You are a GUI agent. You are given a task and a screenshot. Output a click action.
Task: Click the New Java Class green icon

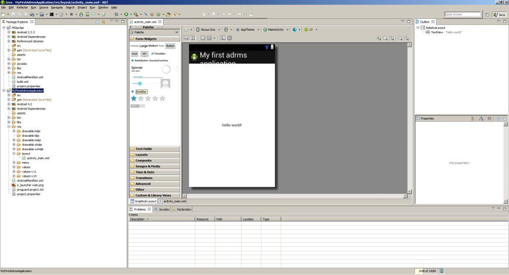159,14
